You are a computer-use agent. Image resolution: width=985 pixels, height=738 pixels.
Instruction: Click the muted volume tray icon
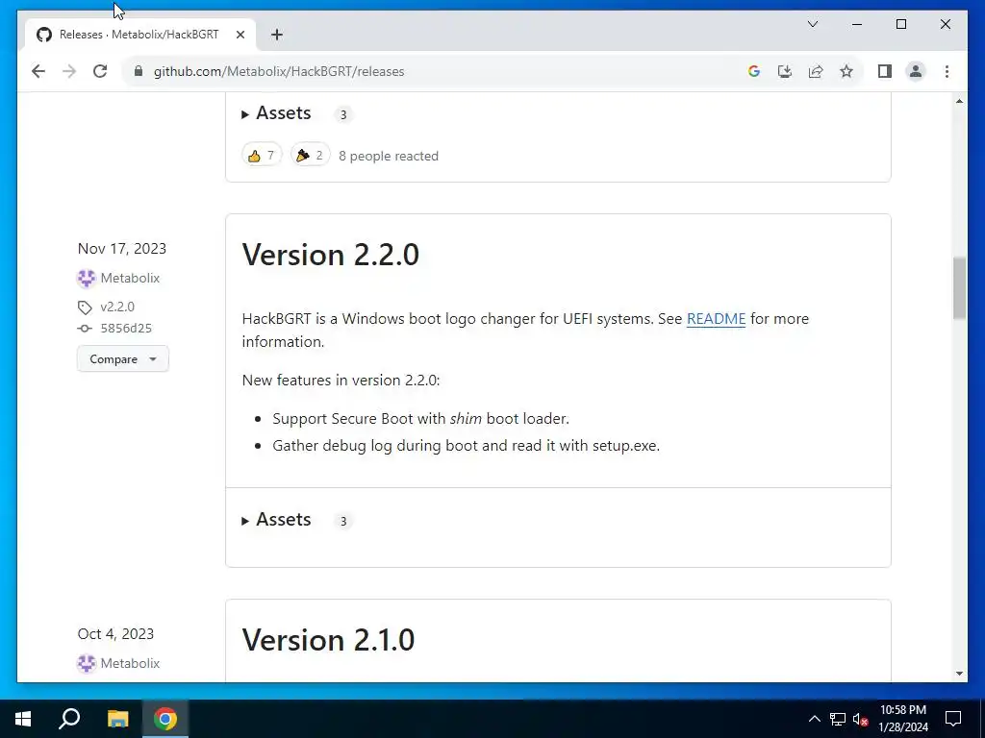[x=860, y=719]
